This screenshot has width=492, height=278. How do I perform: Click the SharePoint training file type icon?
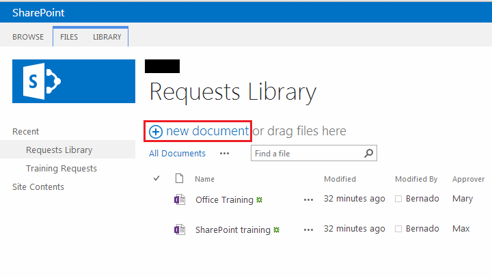coord(180,230)
